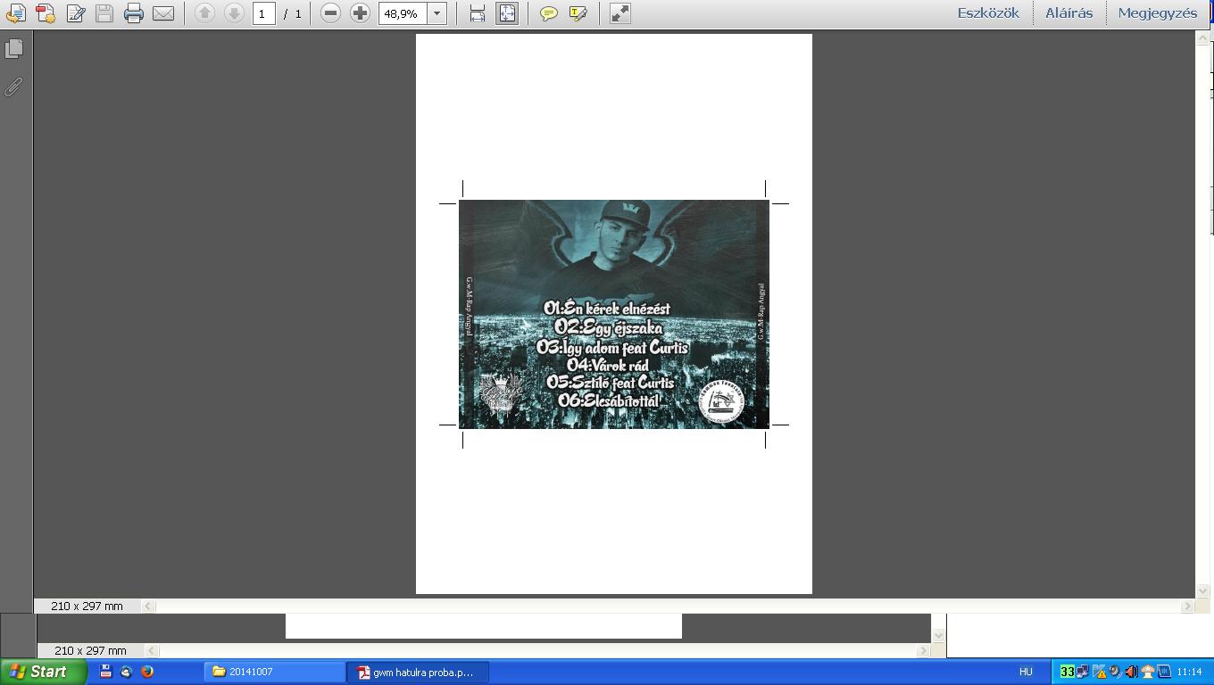Open the Aláírás pane
1214x685 pixels.
point(1068,13)
